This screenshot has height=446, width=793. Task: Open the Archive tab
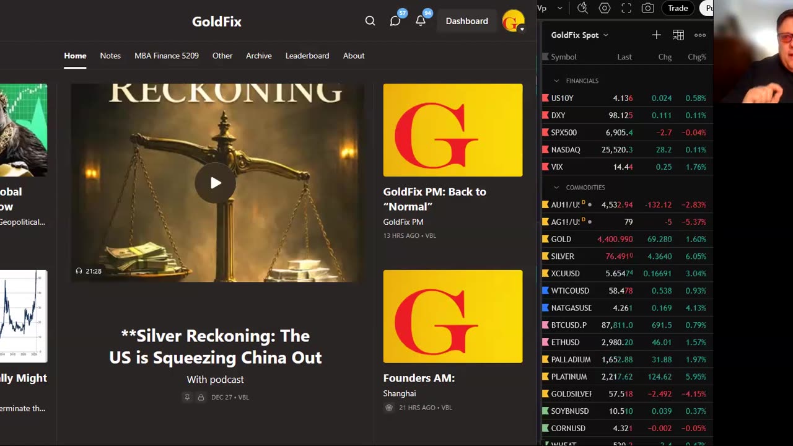point(259,56)
